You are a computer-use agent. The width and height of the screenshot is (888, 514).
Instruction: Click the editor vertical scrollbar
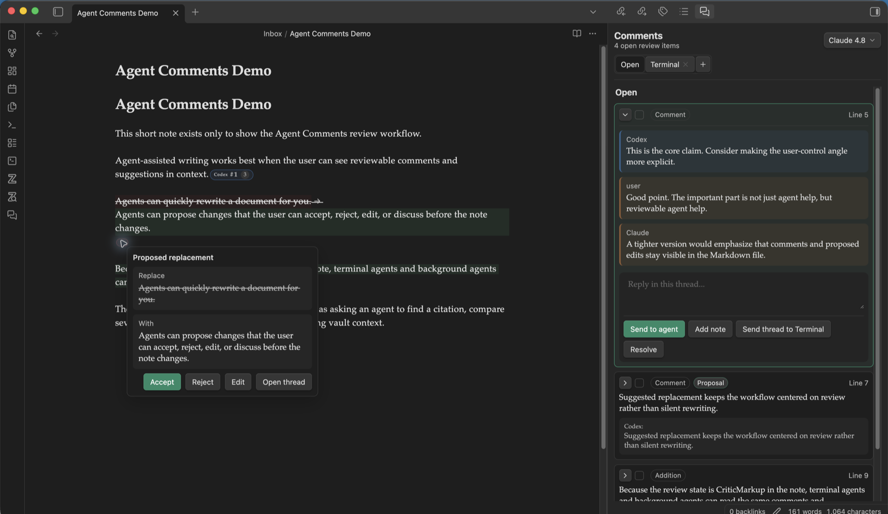pyautogui.click(x=603, y=247)
